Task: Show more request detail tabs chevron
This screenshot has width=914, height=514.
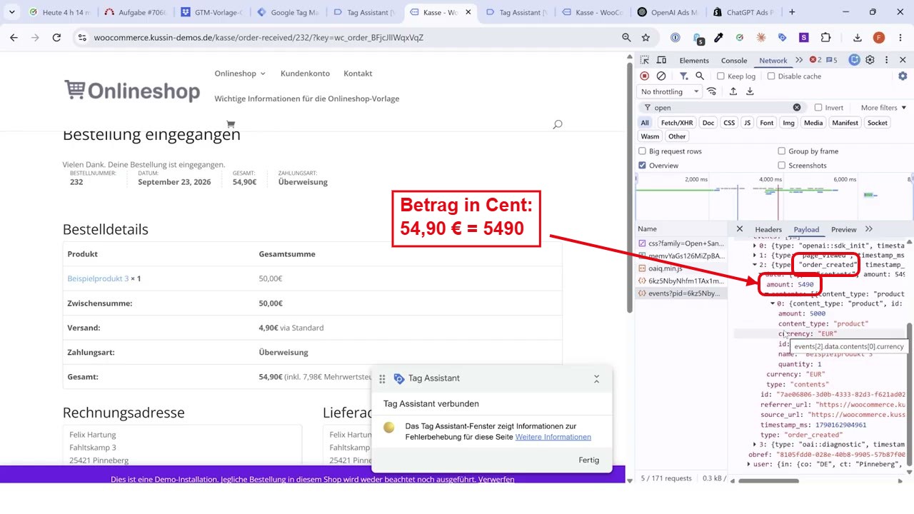Action: point(869,229)
